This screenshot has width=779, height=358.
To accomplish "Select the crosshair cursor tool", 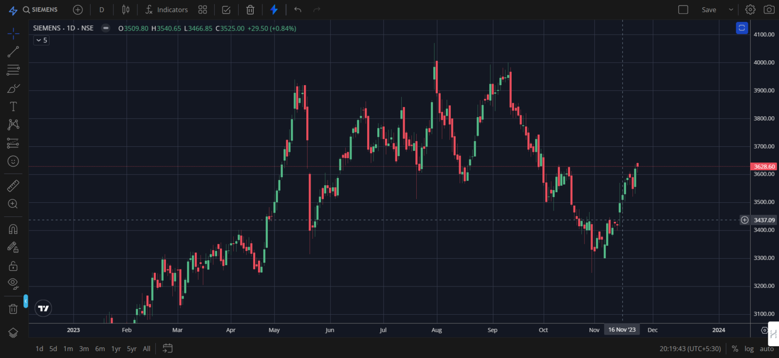I will 13,34.
